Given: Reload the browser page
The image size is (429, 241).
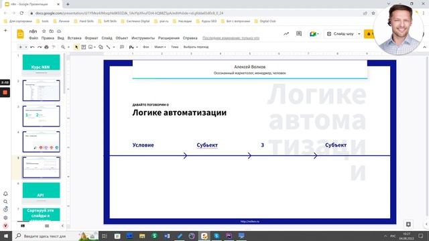Looking at the screenshot, I should pyautogui.click(x=21, y=13).
